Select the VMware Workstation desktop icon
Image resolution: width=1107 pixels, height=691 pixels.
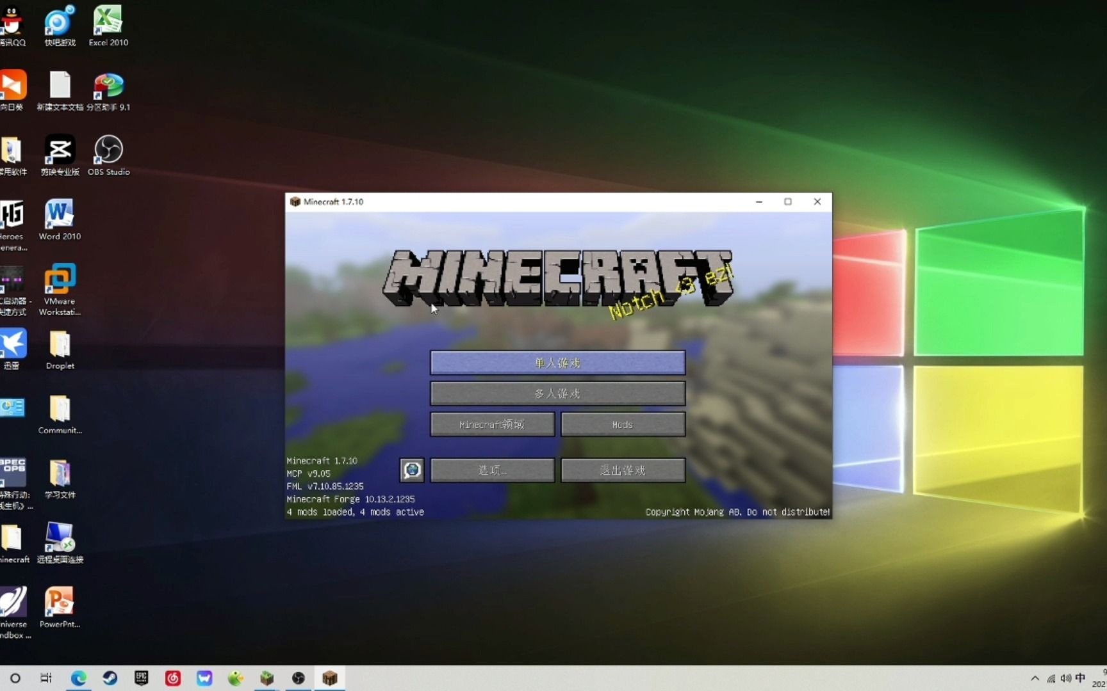pyautogui.click(x=60, y=290)
